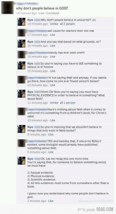Like Ryo's final recap comment

[51, 201]
